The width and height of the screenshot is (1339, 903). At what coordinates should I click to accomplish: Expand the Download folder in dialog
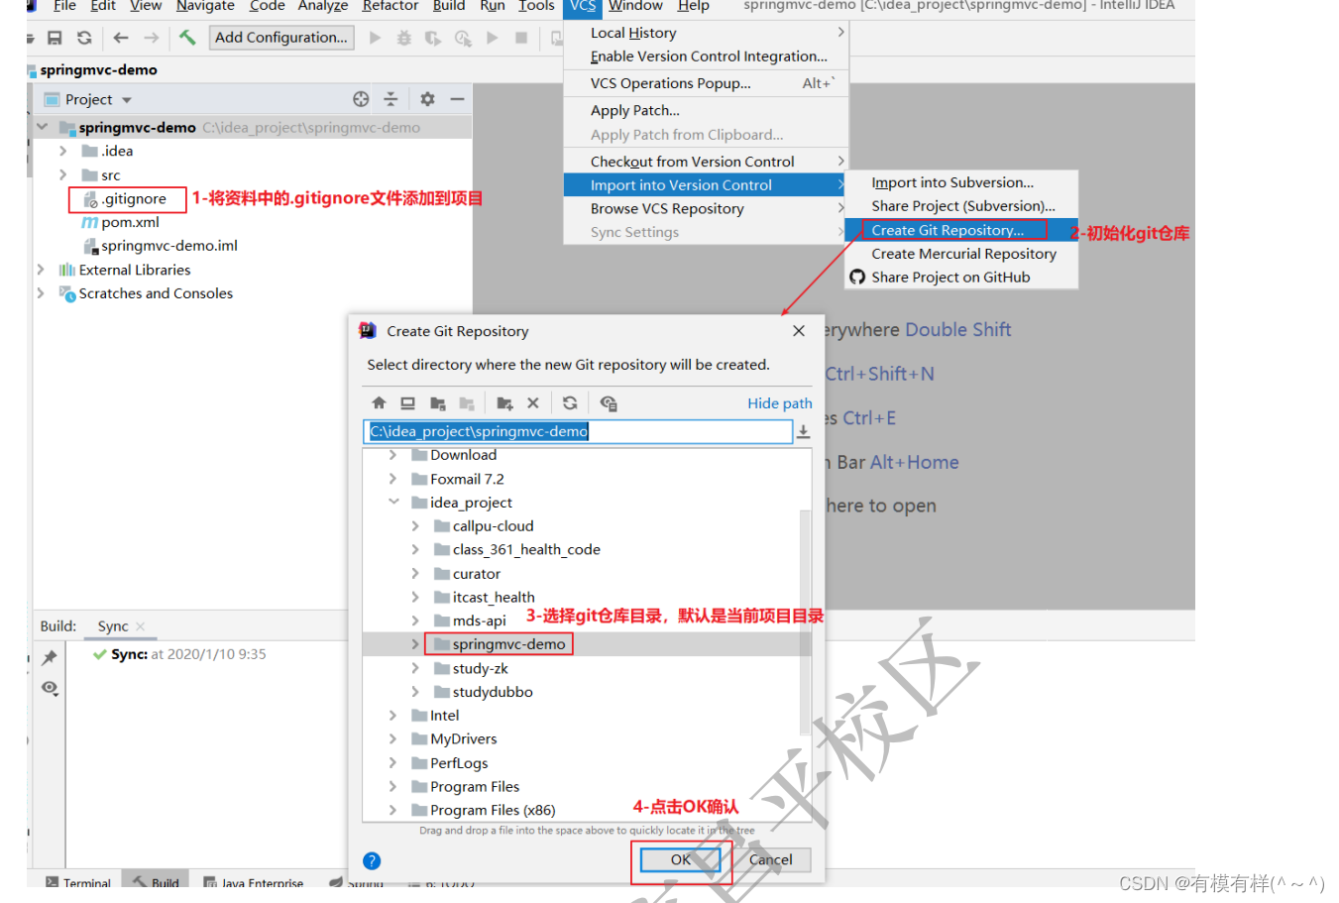tap(393, 455)
